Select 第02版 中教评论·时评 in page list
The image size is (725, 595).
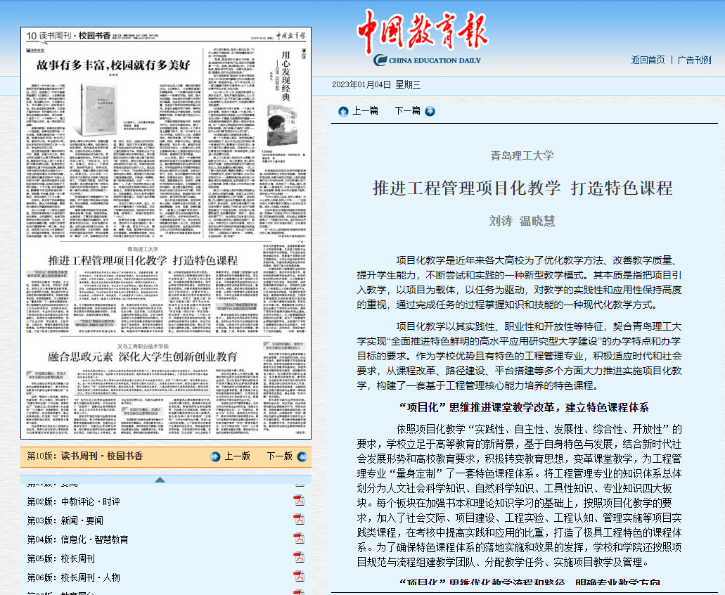(73, 501)
